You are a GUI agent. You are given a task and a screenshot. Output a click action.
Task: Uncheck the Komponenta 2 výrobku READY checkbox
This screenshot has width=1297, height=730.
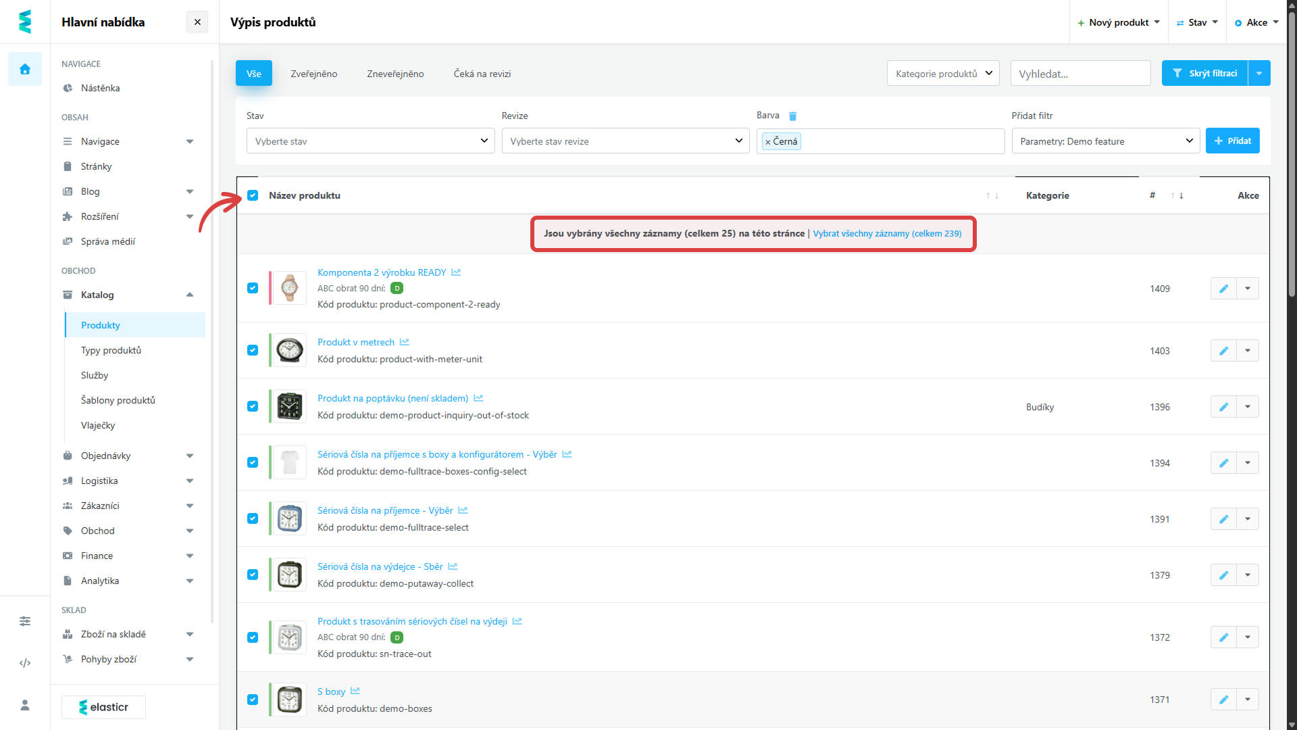[x=253, y=288]
